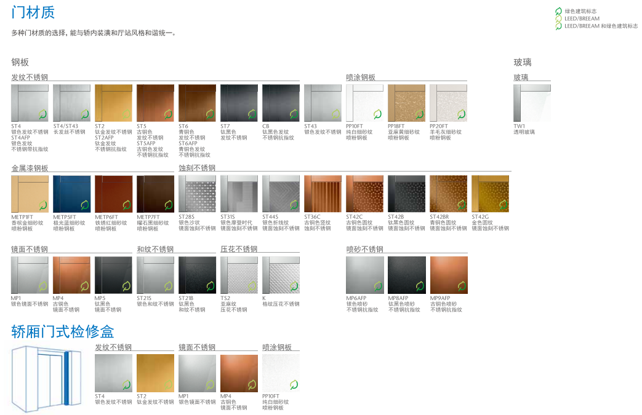Select the K grid-embossed stainless swatch

tap(281, 275)
